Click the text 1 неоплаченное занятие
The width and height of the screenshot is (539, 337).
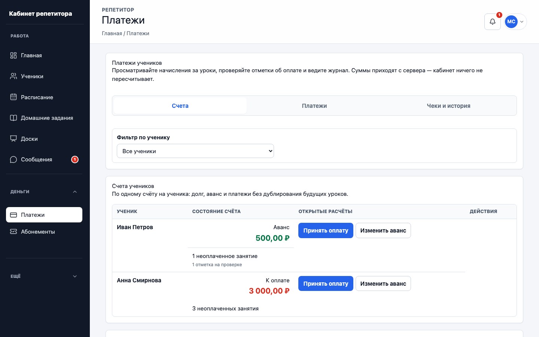(x=225, y=256)
